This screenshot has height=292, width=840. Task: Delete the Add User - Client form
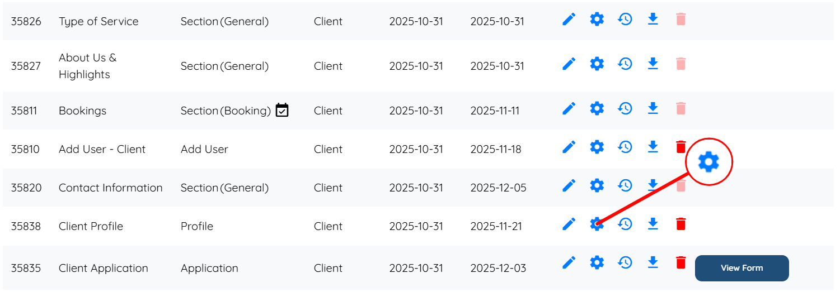coord(681,147)
